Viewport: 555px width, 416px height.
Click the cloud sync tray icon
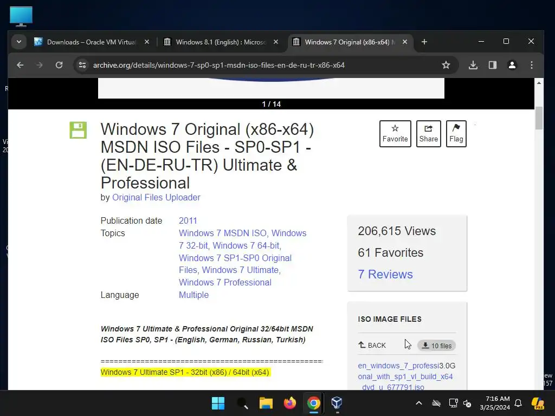[436, 403]
